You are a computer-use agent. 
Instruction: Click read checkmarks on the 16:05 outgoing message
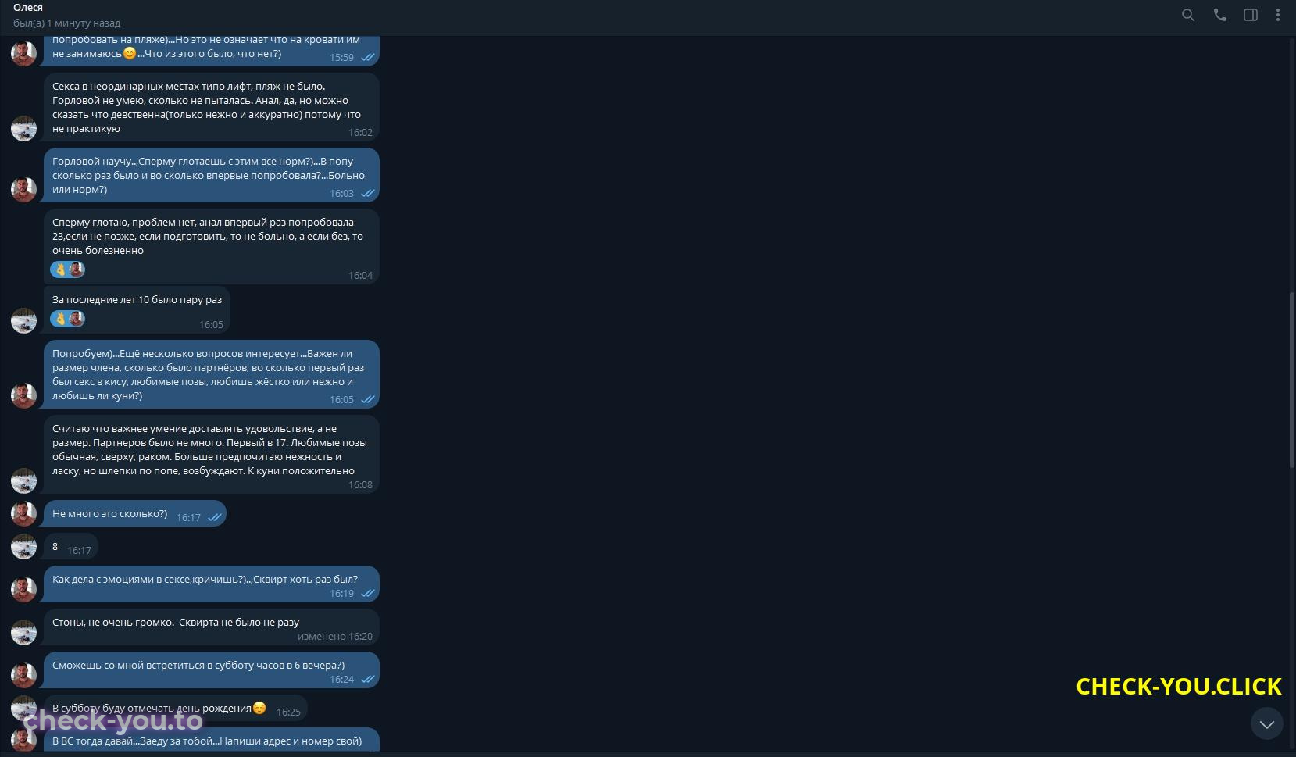368,400
